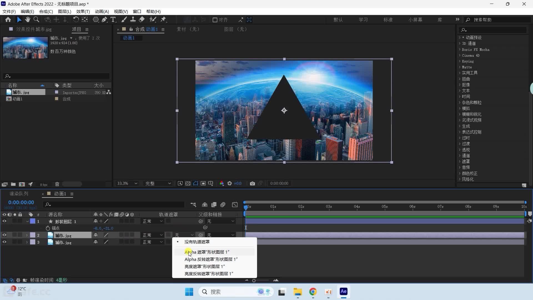Image resolution: width=533 pixels, height=300 pixels.
Task: Expand layer 2 城市.jpg properties
Action: 27,235
